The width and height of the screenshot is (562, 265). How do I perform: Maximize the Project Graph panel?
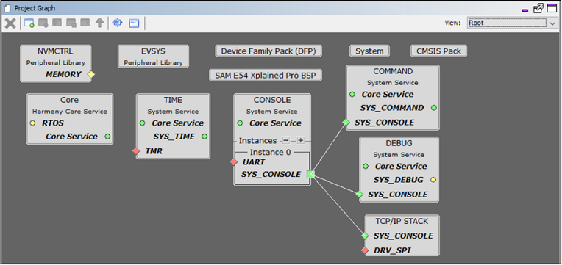tap(552, 8)
